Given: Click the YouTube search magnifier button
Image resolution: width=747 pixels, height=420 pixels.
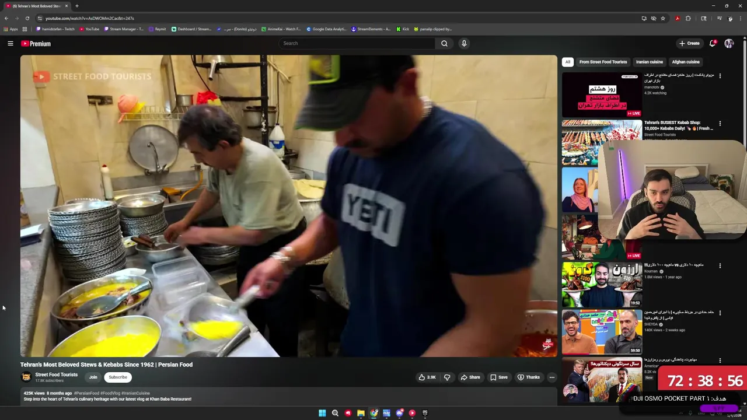Looking at the screenshot, I should coord(444,43).
